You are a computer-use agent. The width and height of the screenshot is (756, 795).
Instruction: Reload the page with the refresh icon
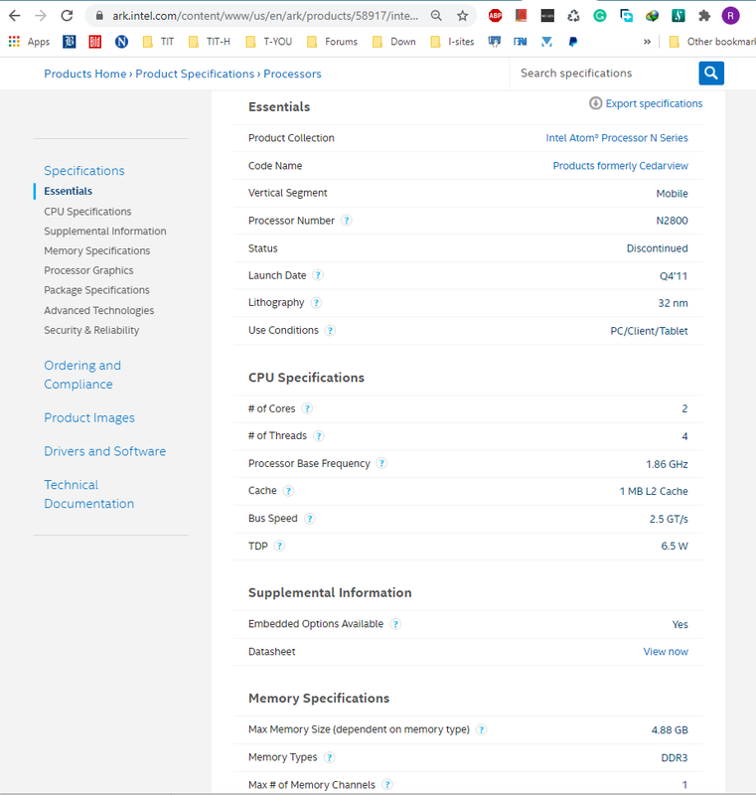coord(67,16)
